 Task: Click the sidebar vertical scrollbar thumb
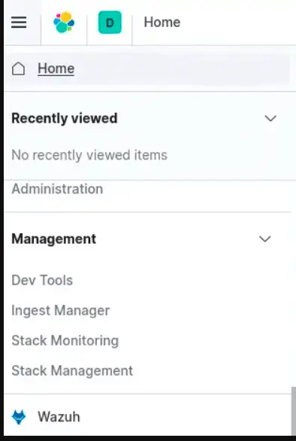point(294,411)
